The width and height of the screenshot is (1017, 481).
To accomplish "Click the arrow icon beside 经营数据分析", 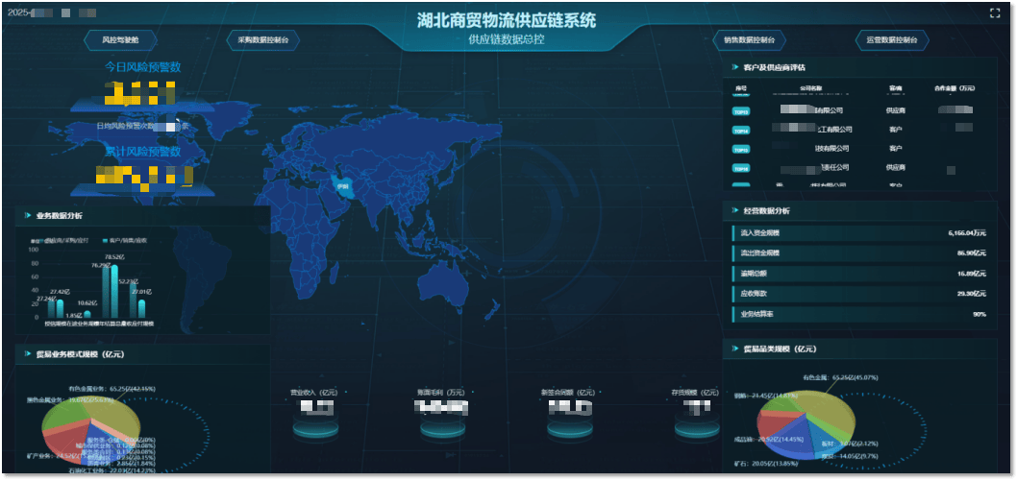I will (735, 210).
